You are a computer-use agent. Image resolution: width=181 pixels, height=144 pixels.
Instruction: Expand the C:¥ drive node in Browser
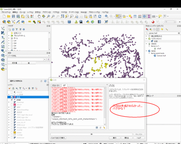pyautogui.click(x=9, y=41)
